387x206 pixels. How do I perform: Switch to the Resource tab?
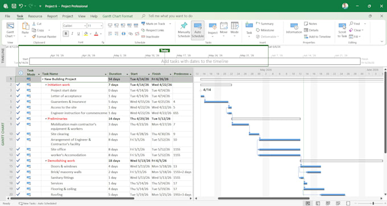pos(35,16)
